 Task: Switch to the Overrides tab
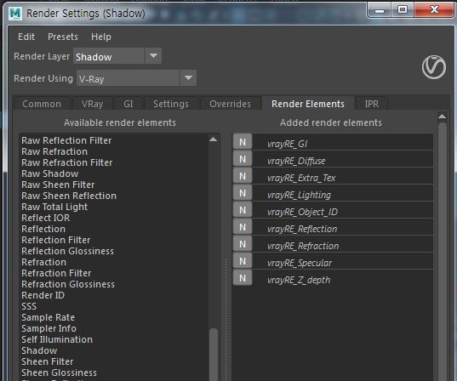pyautogui.click(x=230, y=104)
